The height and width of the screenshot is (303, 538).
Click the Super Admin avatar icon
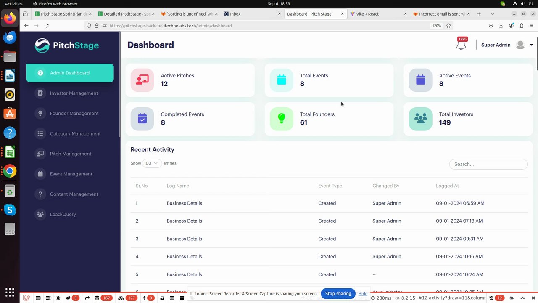[520, 45]
